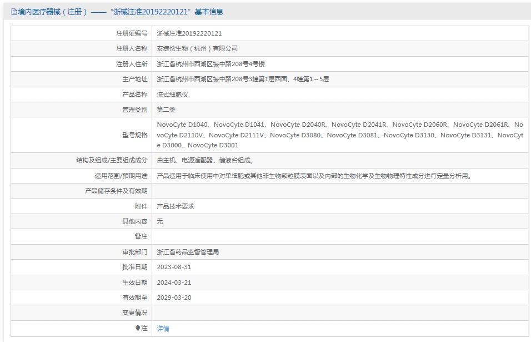Click product name value 流式细胞仪
The image size is (531, 342).
172,95
